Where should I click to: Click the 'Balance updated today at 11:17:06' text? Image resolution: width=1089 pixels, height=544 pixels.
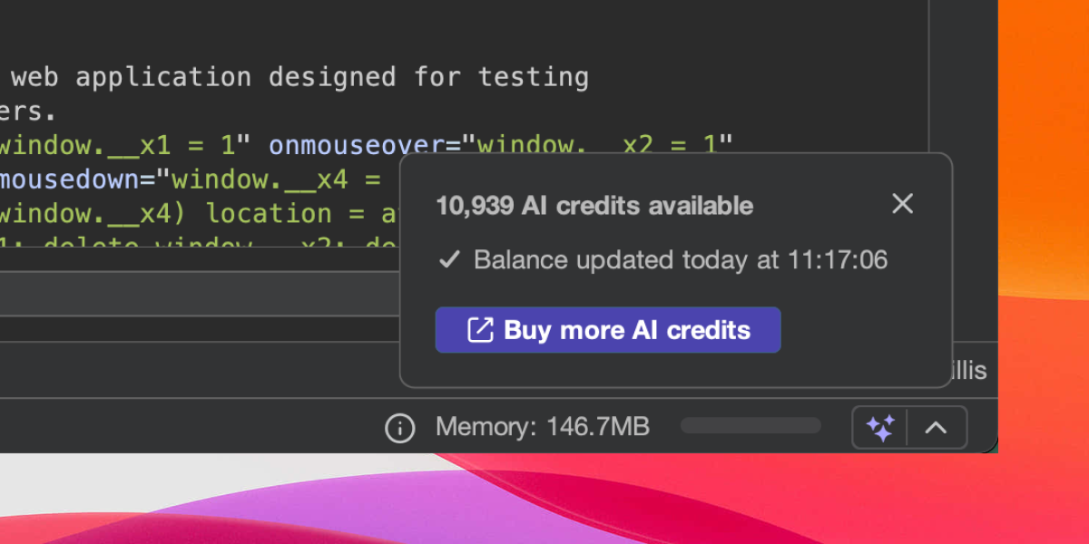[x=680, y=260]
